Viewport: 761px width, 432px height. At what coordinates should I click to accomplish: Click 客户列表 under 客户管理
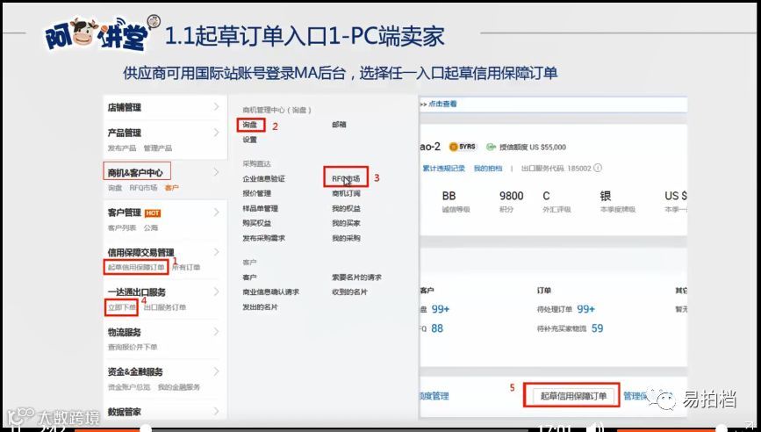(x=122, y=227)
